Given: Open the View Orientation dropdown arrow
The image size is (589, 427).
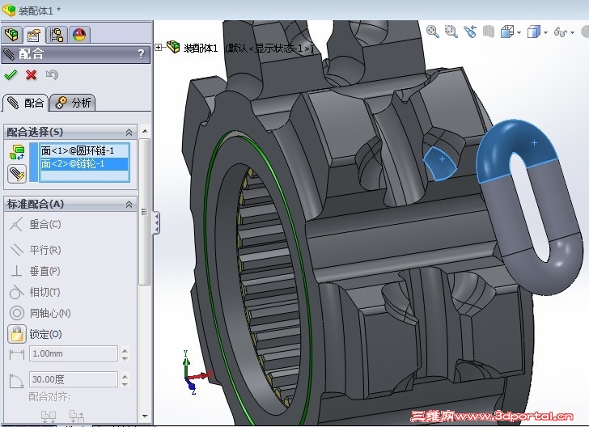Looking at the screenshot, I should click(519, 32).
